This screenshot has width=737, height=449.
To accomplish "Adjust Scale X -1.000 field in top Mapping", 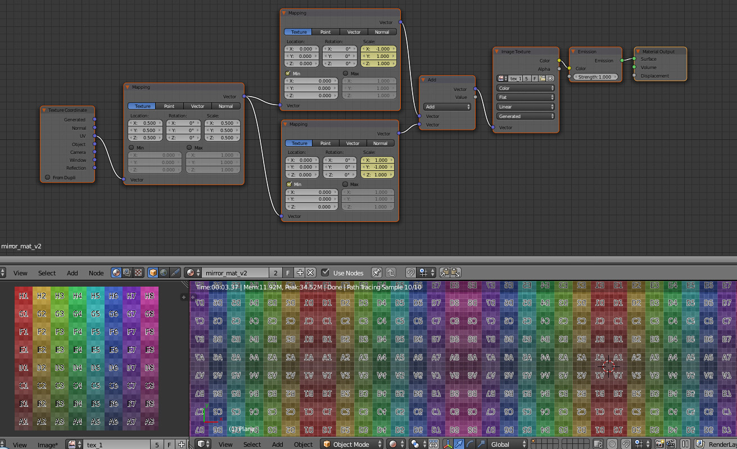I will 378,49.
